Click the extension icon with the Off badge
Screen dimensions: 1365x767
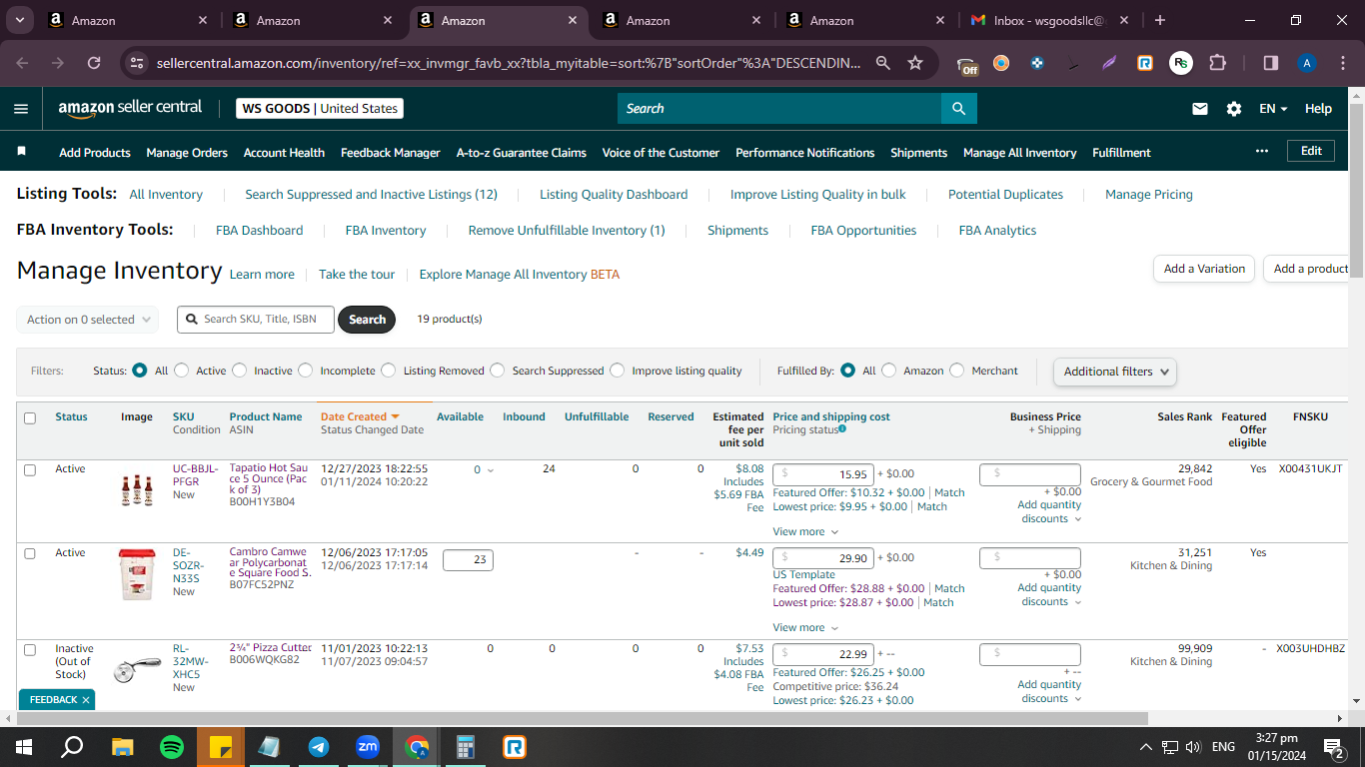coord(967,64)
